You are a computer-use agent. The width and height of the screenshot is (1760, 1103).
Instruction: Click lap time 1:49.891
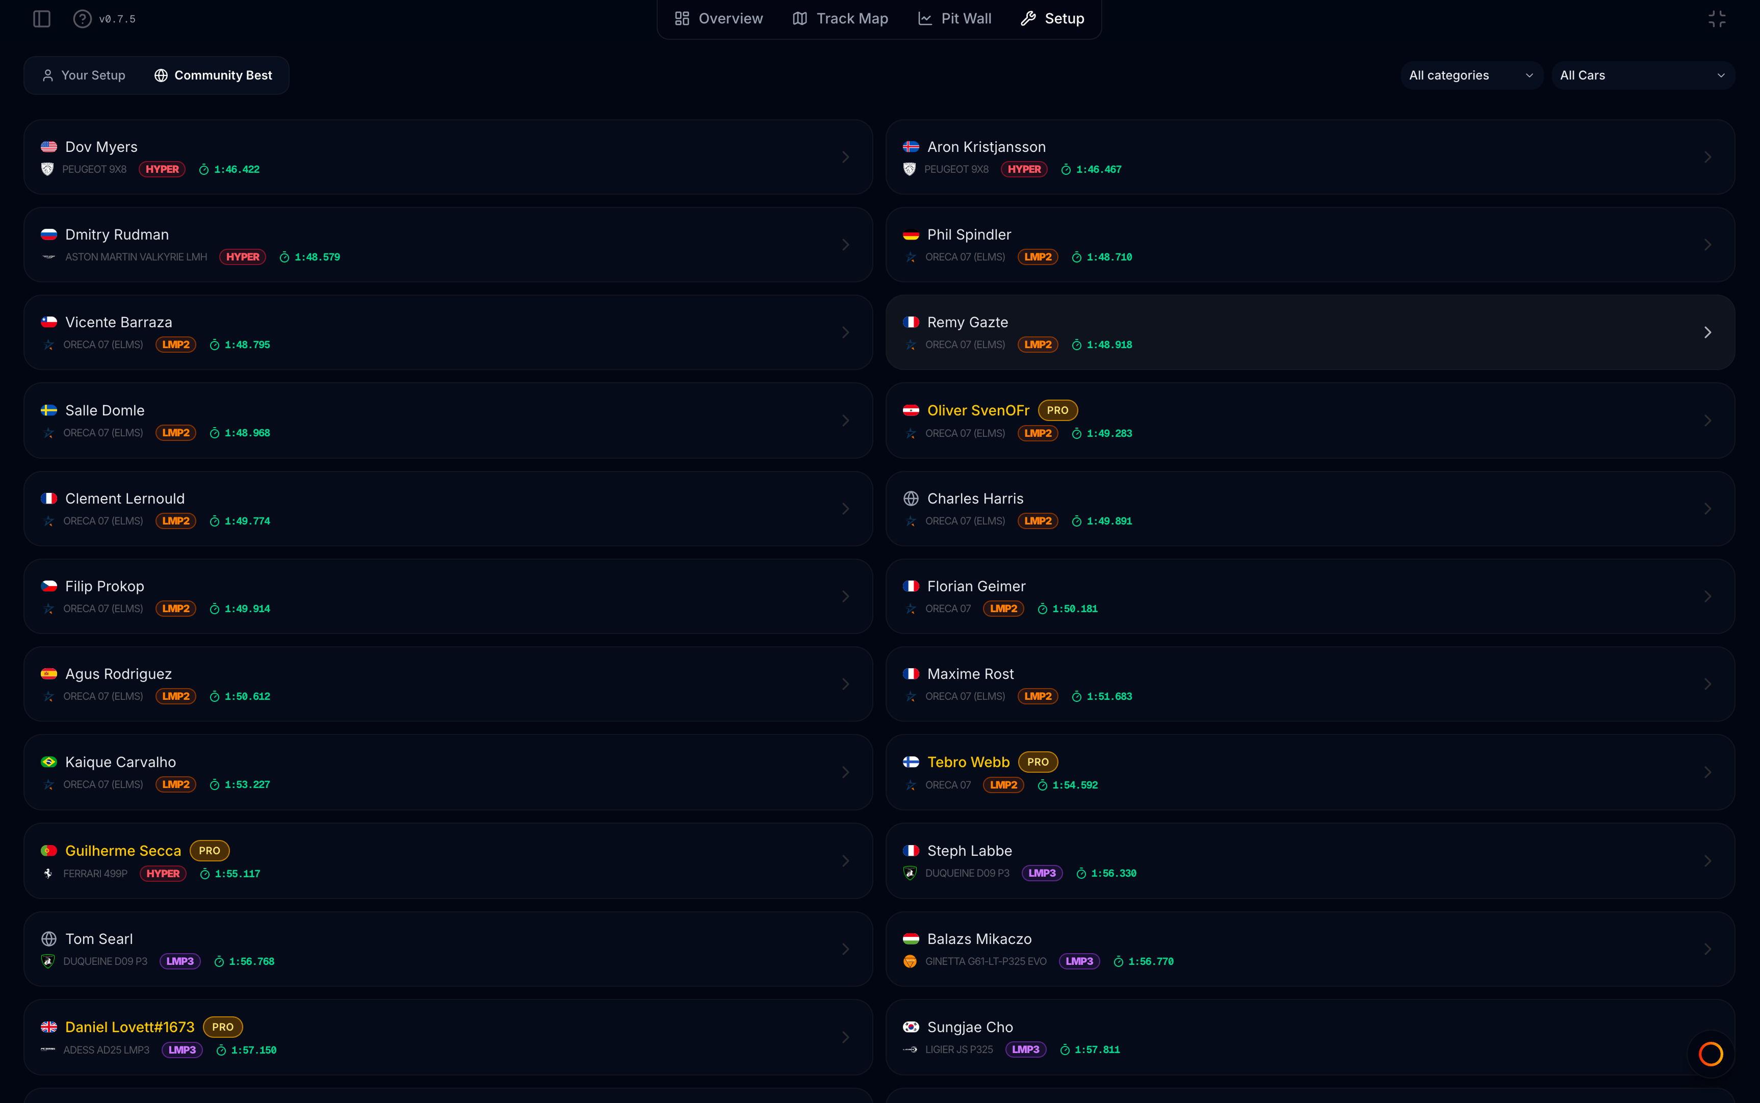pyautogui.click(x=1109, y=521)
